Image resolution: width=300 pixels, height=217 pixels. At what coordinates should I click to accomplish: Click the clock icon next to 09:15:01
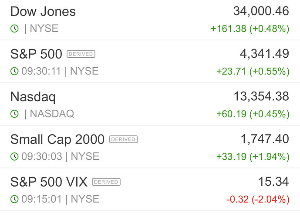point(15,199)
